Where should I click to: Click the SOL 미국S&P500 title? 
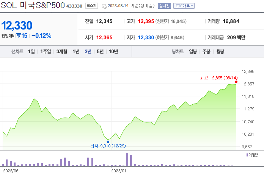33,5
